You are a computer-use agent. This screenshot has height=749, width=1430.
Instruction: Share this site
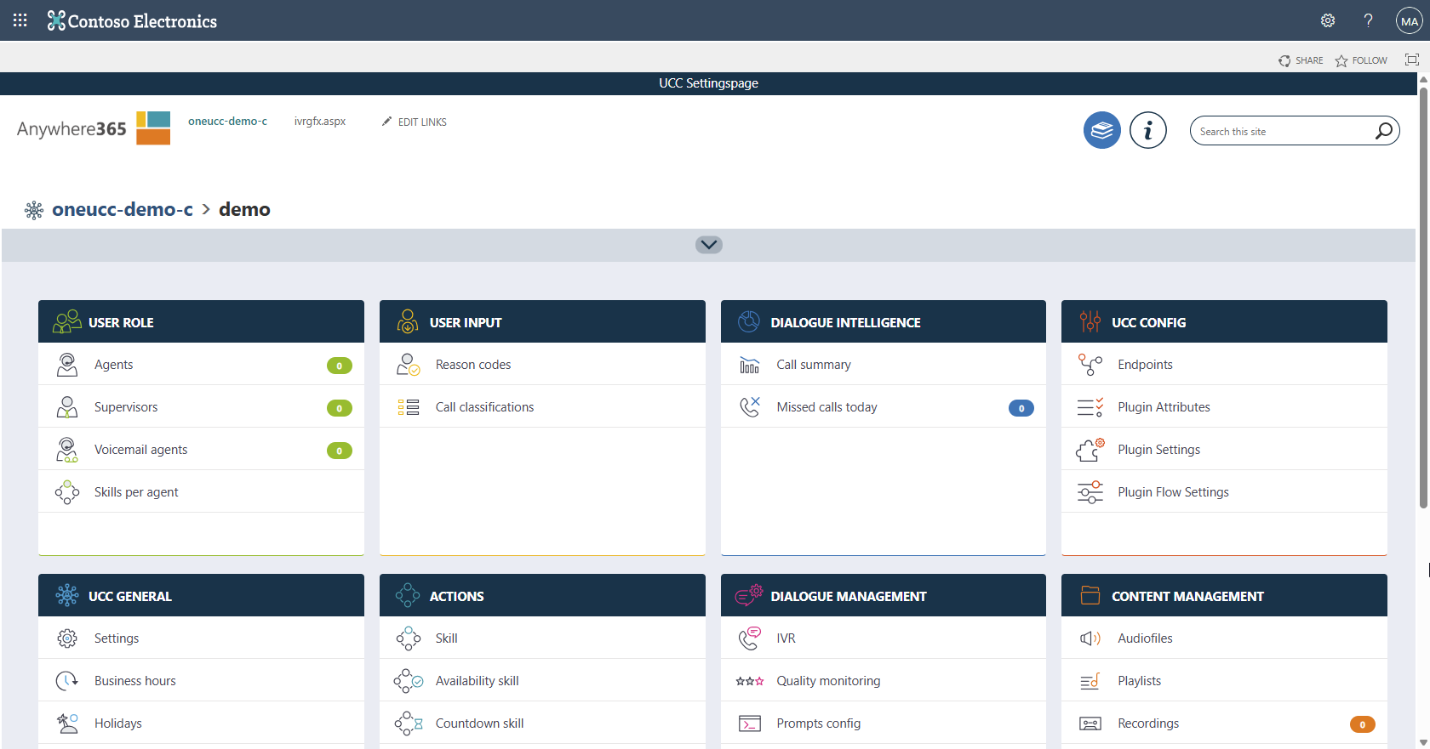pos(1301,60)
